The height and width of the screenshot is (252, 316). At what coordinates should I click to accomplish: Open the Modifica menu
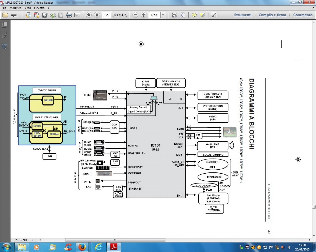(15, 8)
